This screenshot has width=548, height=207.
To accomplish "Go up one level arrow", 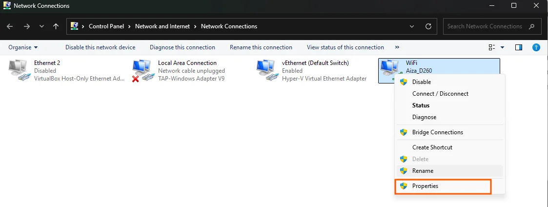I will click(56, 26).
